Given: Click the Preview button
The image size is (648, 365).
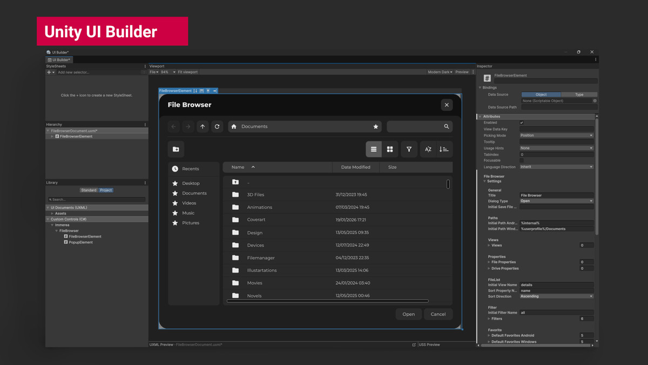Looking at the screenshot, I should point(462,72).
